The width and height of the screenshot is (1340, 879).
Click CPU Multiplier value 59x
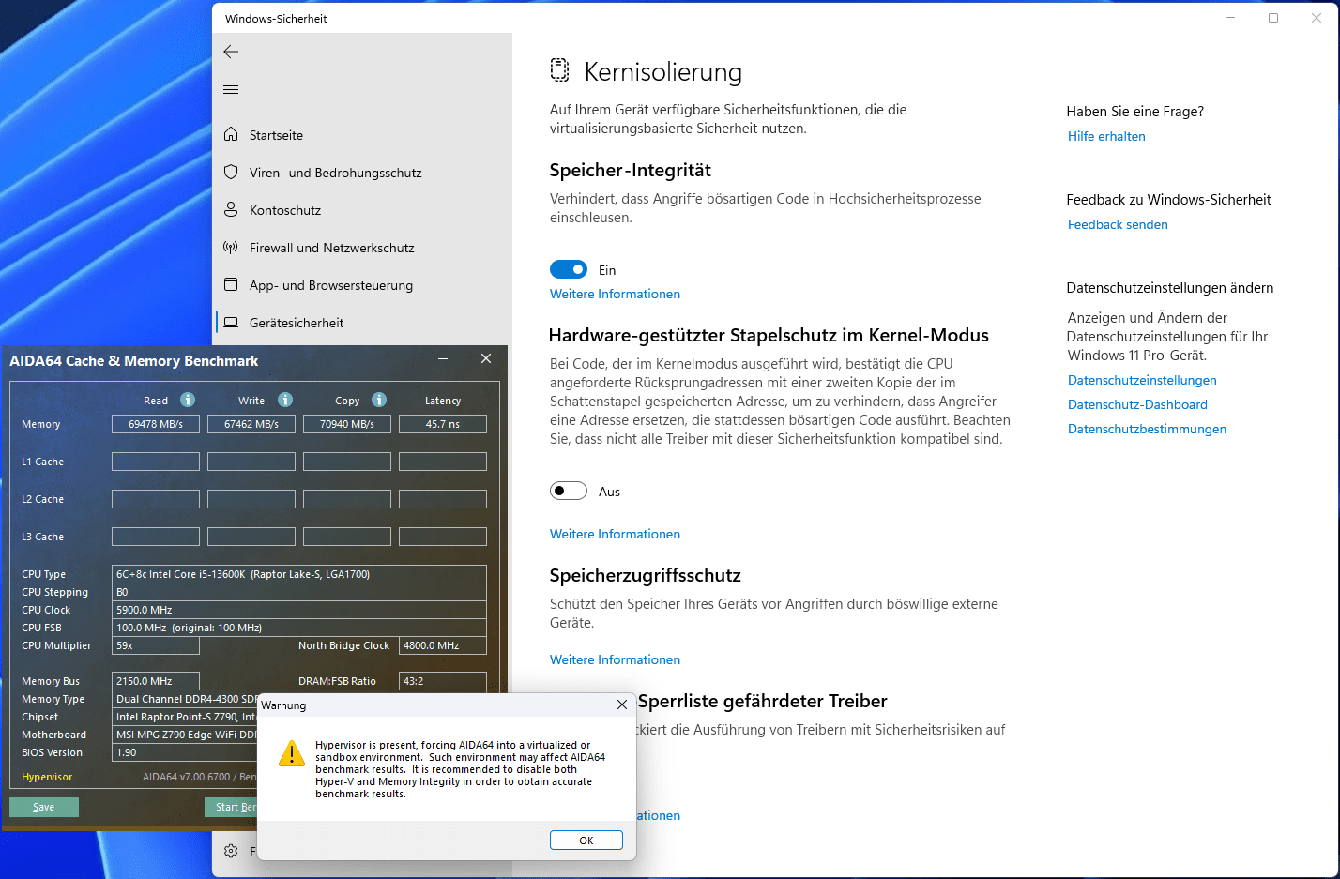156,645
